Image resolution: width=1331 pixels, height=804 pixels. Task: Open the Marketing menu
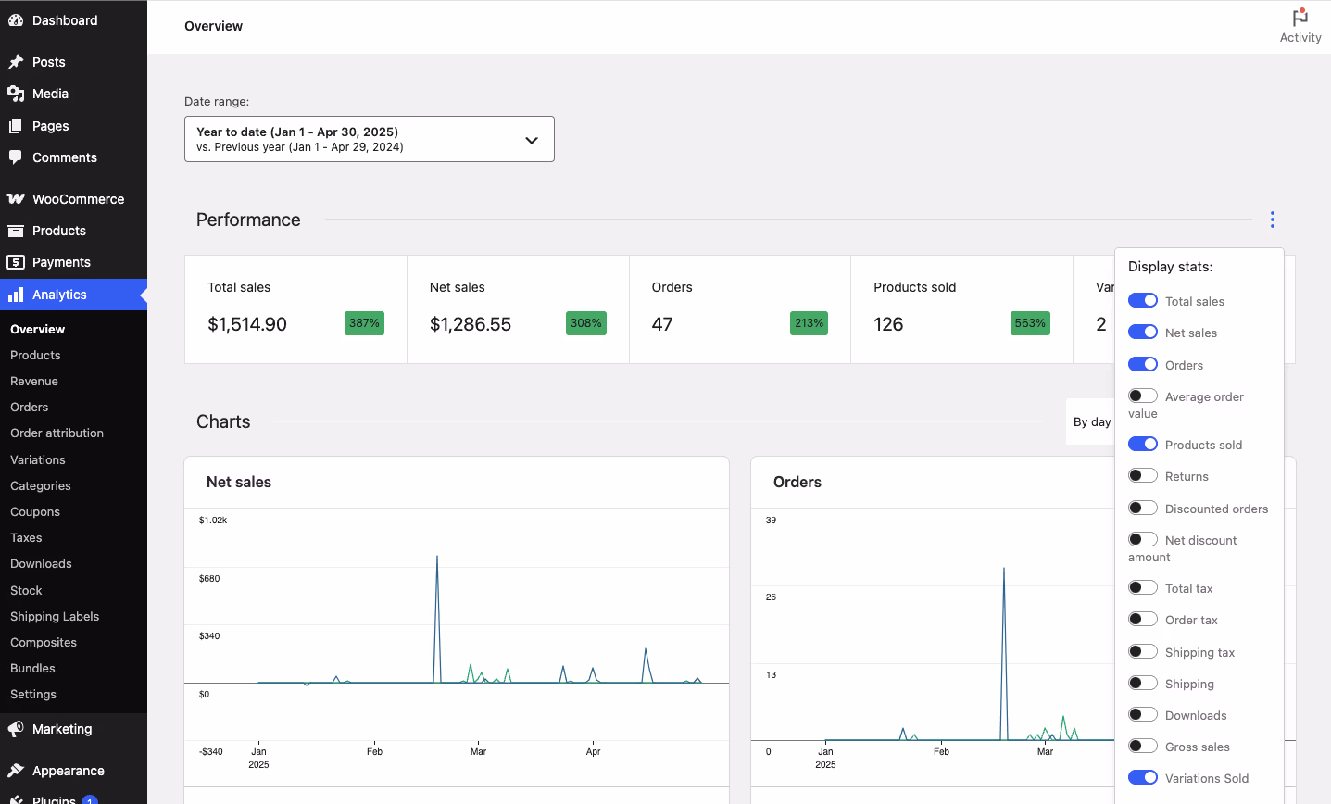coord(62,728)
